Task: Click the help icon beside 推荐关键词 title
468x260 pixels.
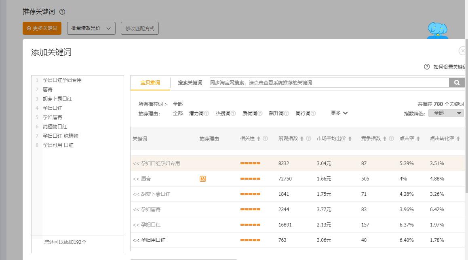Action: coord(61,12)
